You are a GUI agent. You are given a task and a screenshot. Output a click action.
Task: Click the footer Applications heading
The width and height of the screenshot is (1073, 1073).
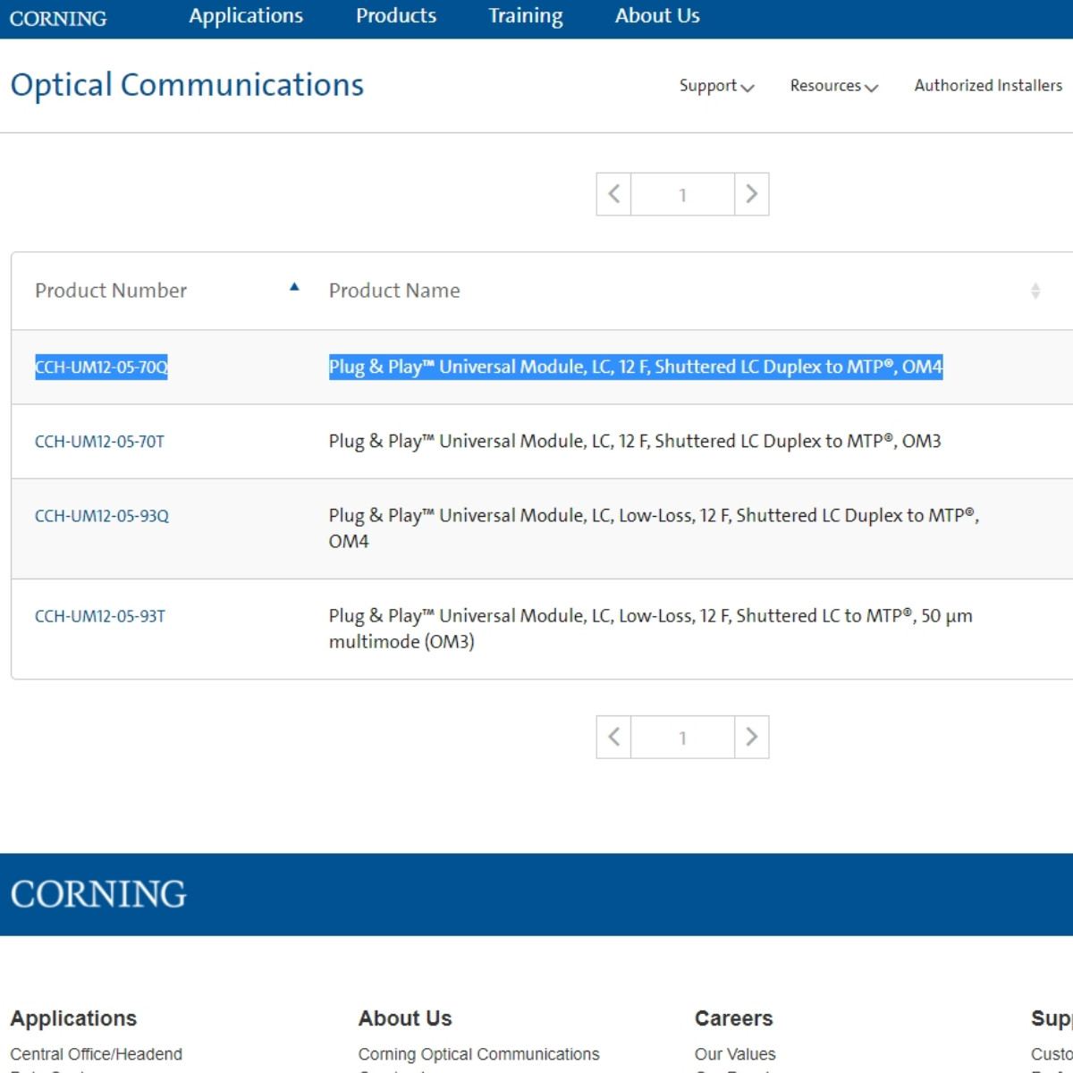coord(73,1018)
